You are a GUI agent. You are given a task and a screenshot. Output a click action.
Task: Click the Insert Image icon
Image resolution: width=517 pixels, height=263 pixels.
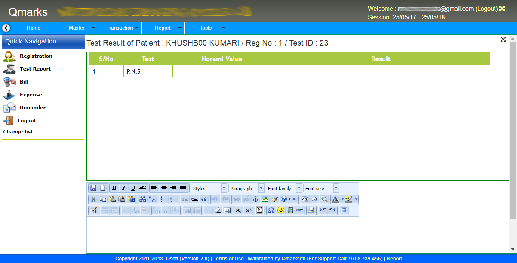click(x=265, y=199)
